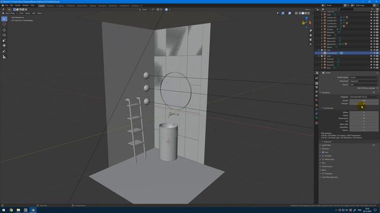This screenshot has height=213, width=380.
Task: Hide the Area light via eye icon
Action: [x=374, y=68]
